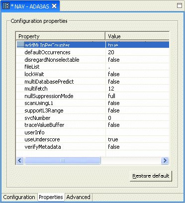Select the defaultOccurrences property
The image size is (185, 203).
(x=47, y=52)
